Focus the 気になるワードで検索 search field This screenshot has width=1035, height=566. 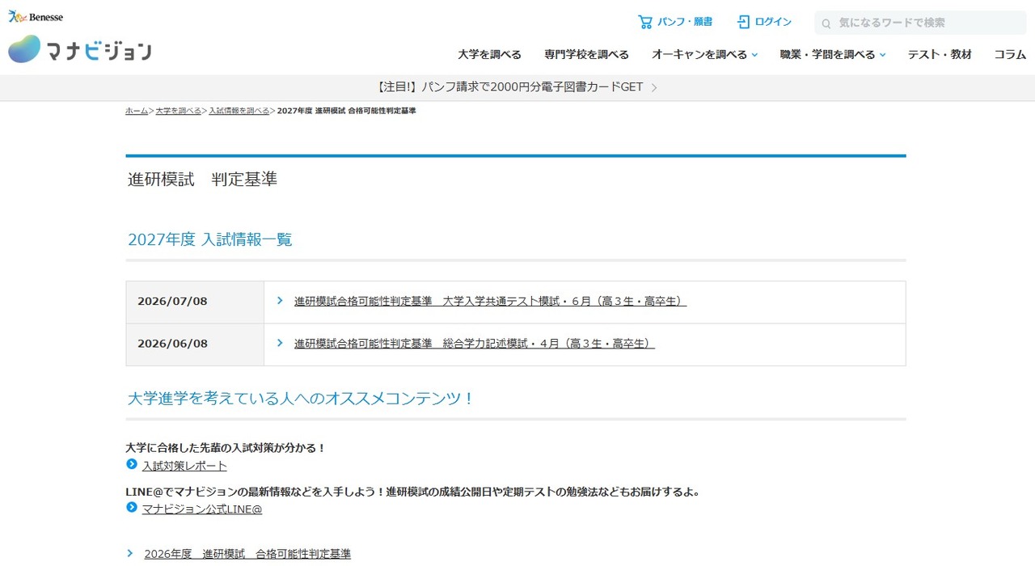(x=920, y=23)
